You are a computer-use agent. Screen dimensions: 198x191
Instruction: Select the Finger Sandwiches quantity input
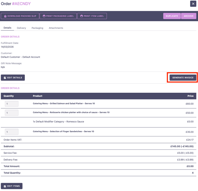click(x=12, y=132)
